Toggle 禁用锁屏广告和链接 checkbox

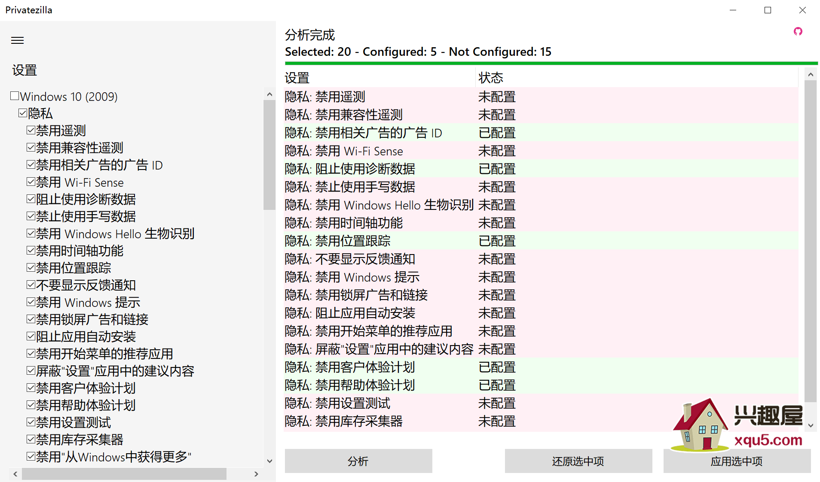tap(31, 319)
